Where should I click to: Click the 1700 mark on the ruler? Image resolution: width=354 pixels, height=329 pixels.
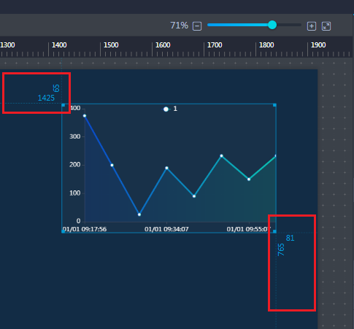point(215,45)
